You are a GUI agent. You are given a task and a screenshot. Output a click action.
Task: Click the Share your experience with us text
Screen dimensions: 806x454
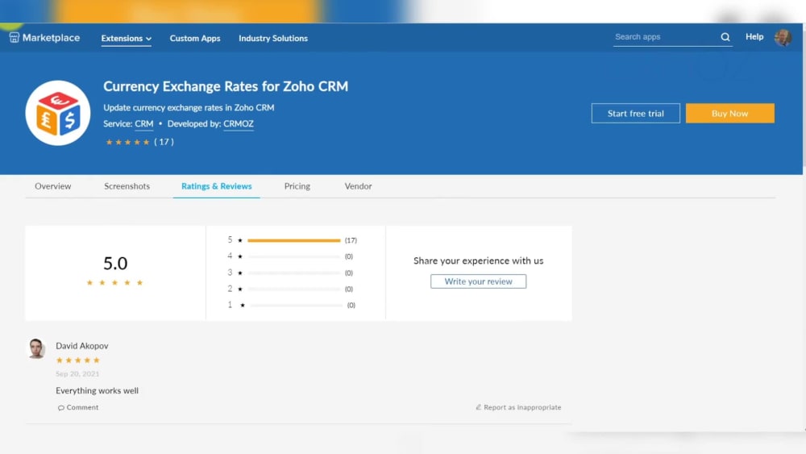(478, 260)
